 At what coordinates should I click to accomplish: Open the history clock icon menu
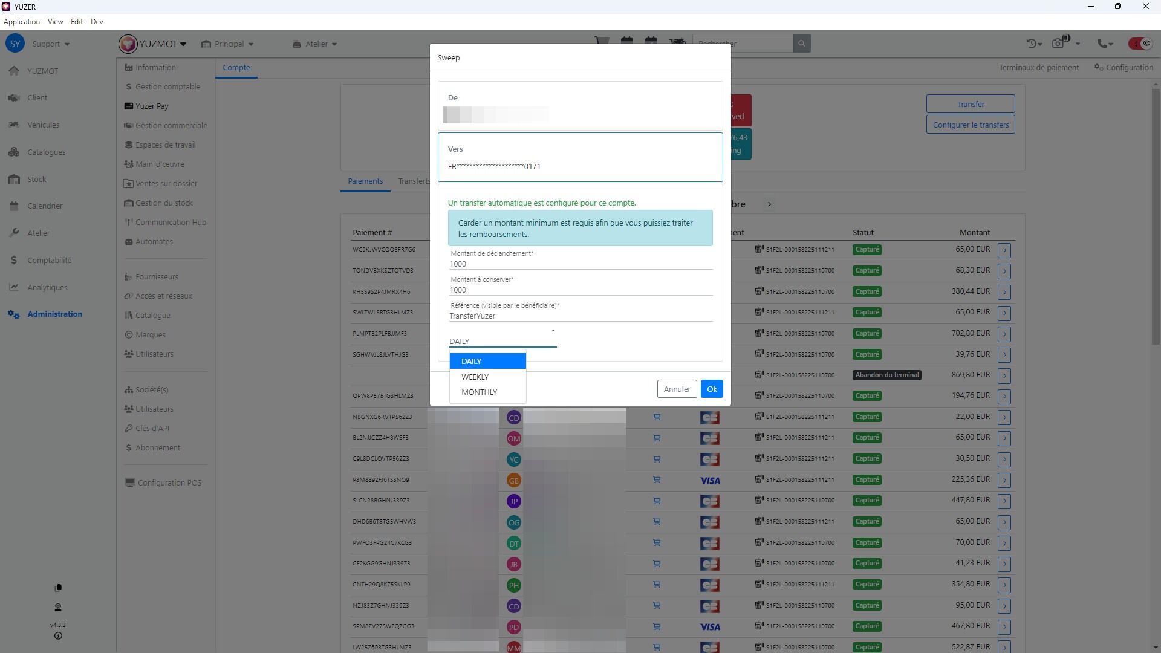click(1033, 44)
